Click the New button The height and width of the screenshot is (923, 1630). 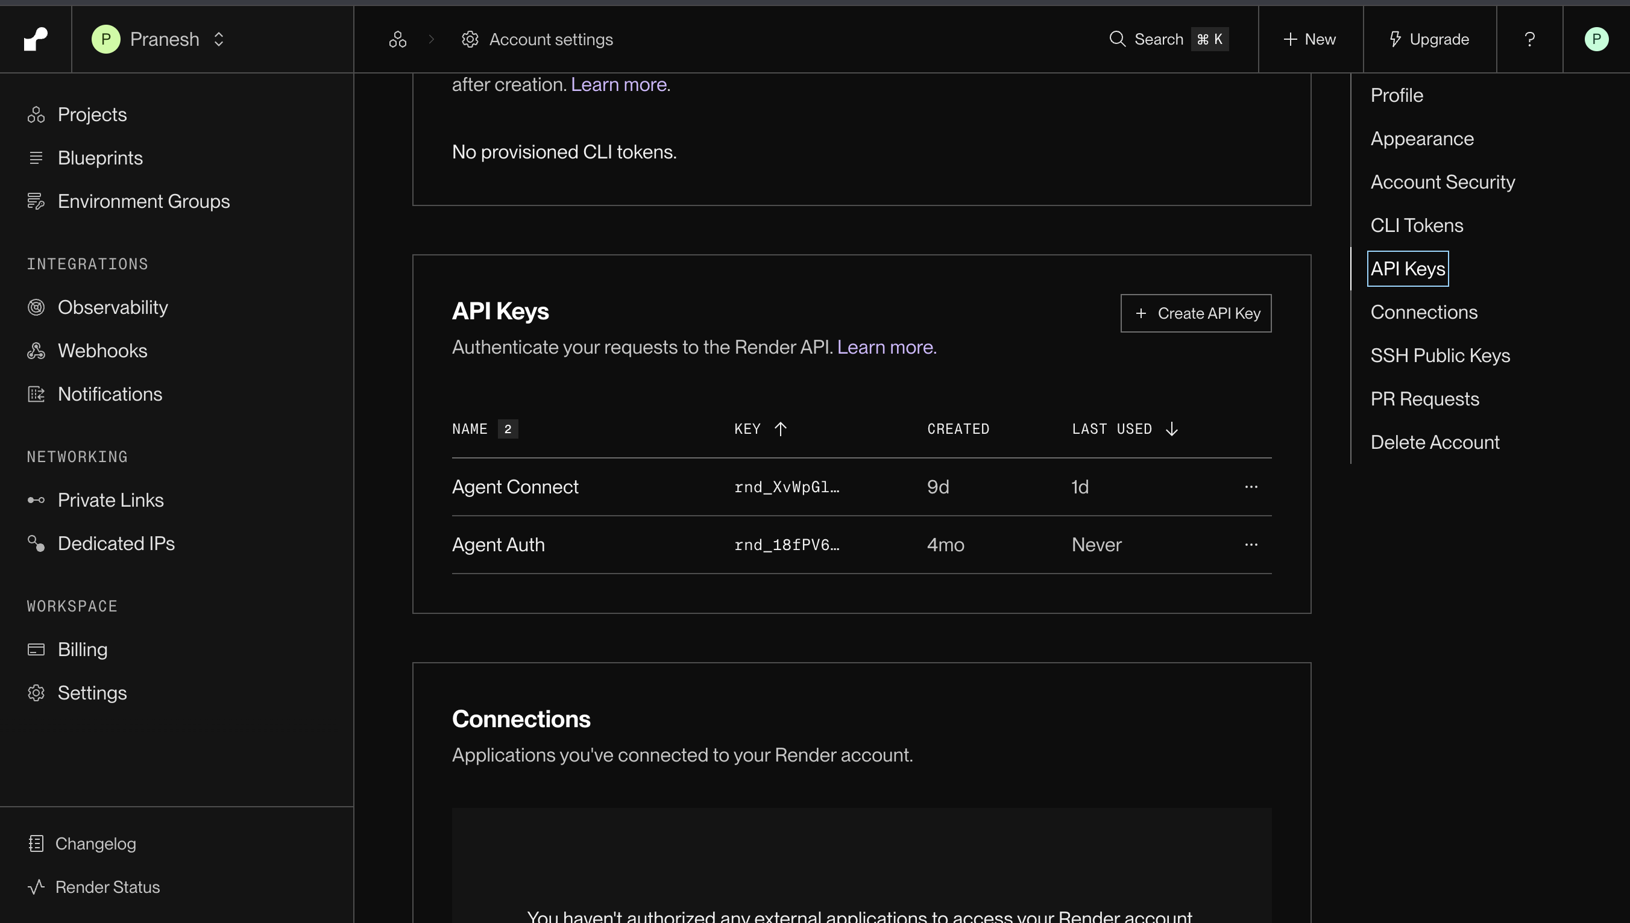pyautogui.click(x=1310, y=39)
